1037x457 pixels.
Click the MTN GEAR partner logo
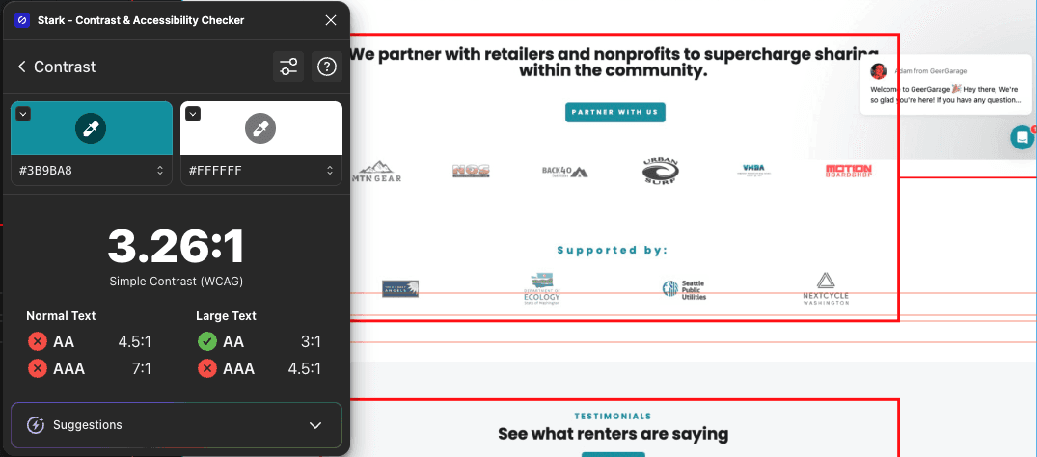375,172
